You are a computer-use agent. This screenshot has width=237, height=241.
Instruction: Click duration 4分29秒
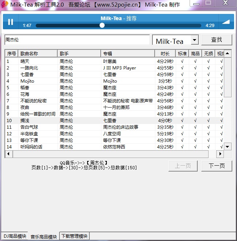tap(165, 61)
